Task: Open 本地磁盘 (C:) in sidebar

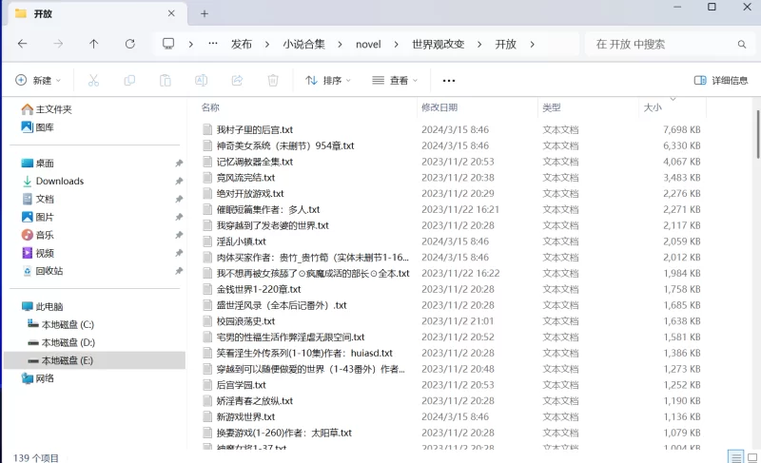Action: click(61, 325)
